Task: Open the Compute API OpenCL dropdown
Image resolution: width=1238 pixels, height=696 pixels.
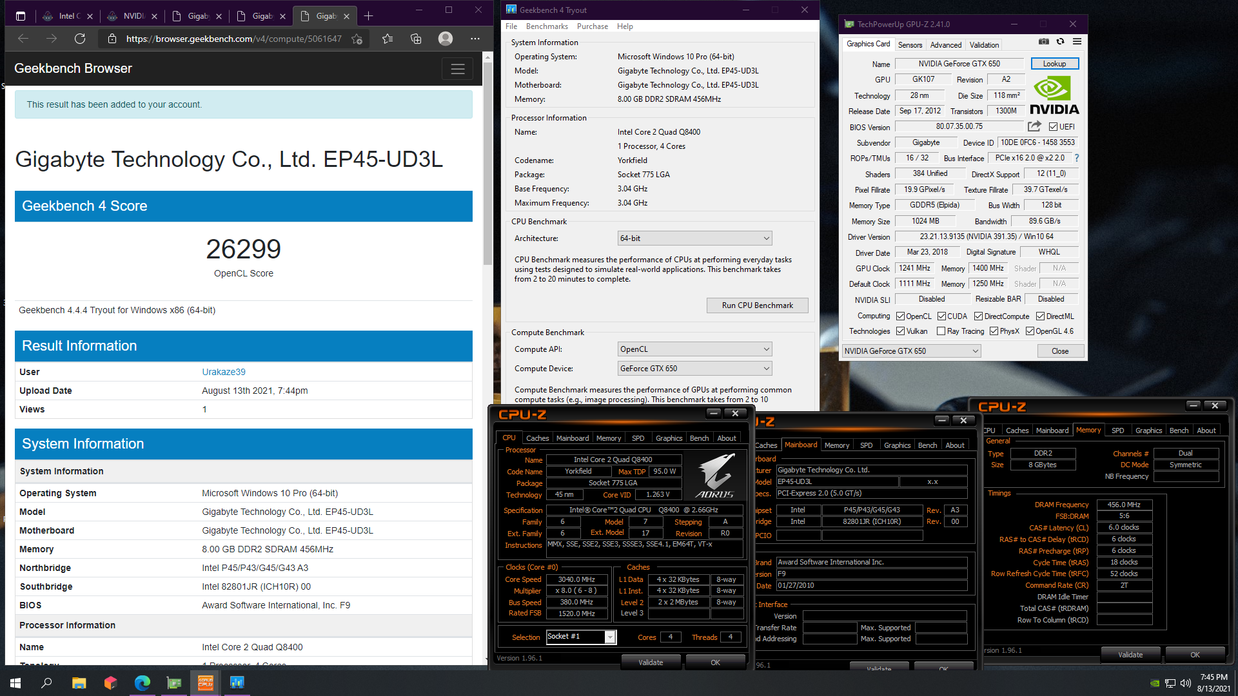Action: (694, 349)
